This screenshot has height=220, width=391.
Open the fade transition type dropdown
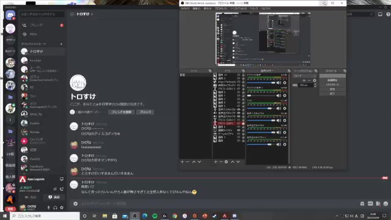304,76
